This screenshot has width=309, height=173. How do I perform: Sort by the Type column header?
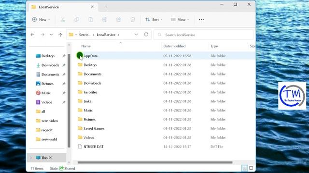214,46
